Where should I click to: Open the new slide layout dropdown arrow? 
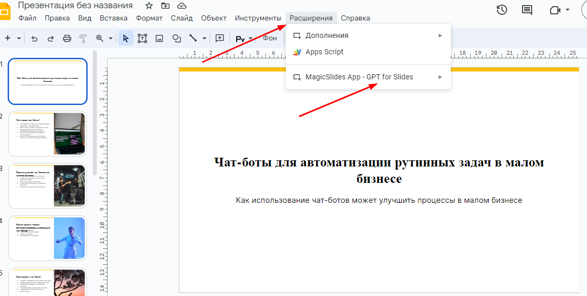point(18,38)
